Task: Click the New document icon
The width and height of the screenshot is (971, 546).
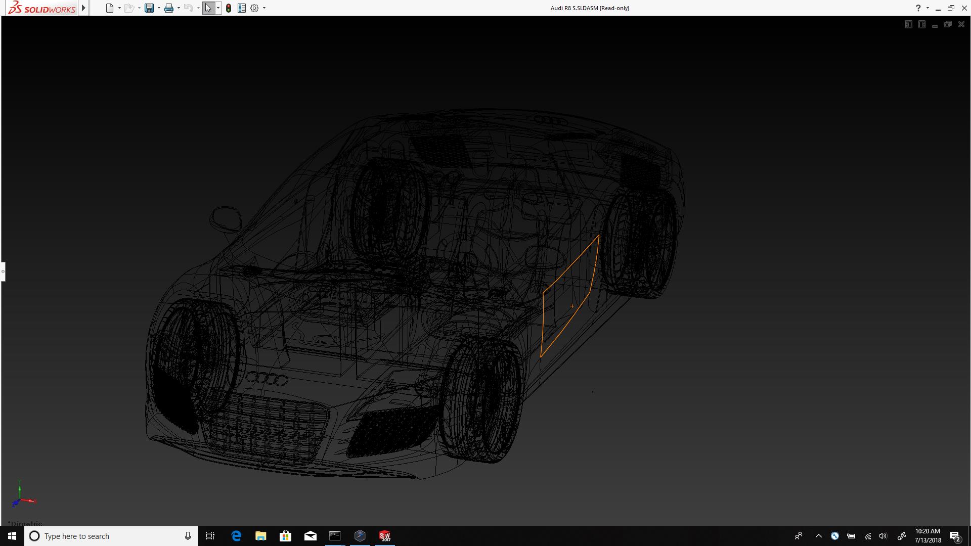Action: [109, 8]
